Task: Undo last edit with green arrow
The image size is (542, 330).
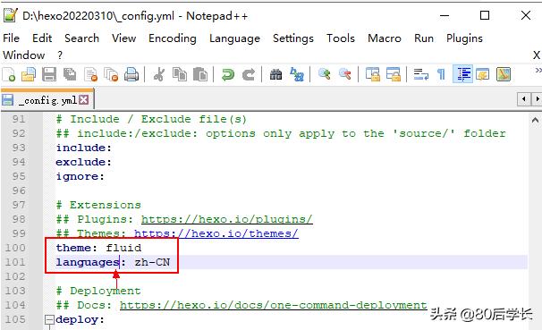Action: [228, 74]
